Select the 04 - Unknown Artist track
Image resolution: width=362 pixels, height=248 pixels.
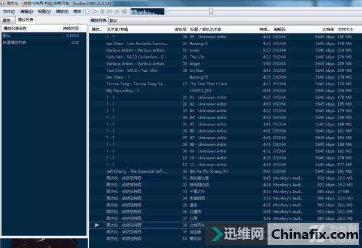[x=225, y=118]
